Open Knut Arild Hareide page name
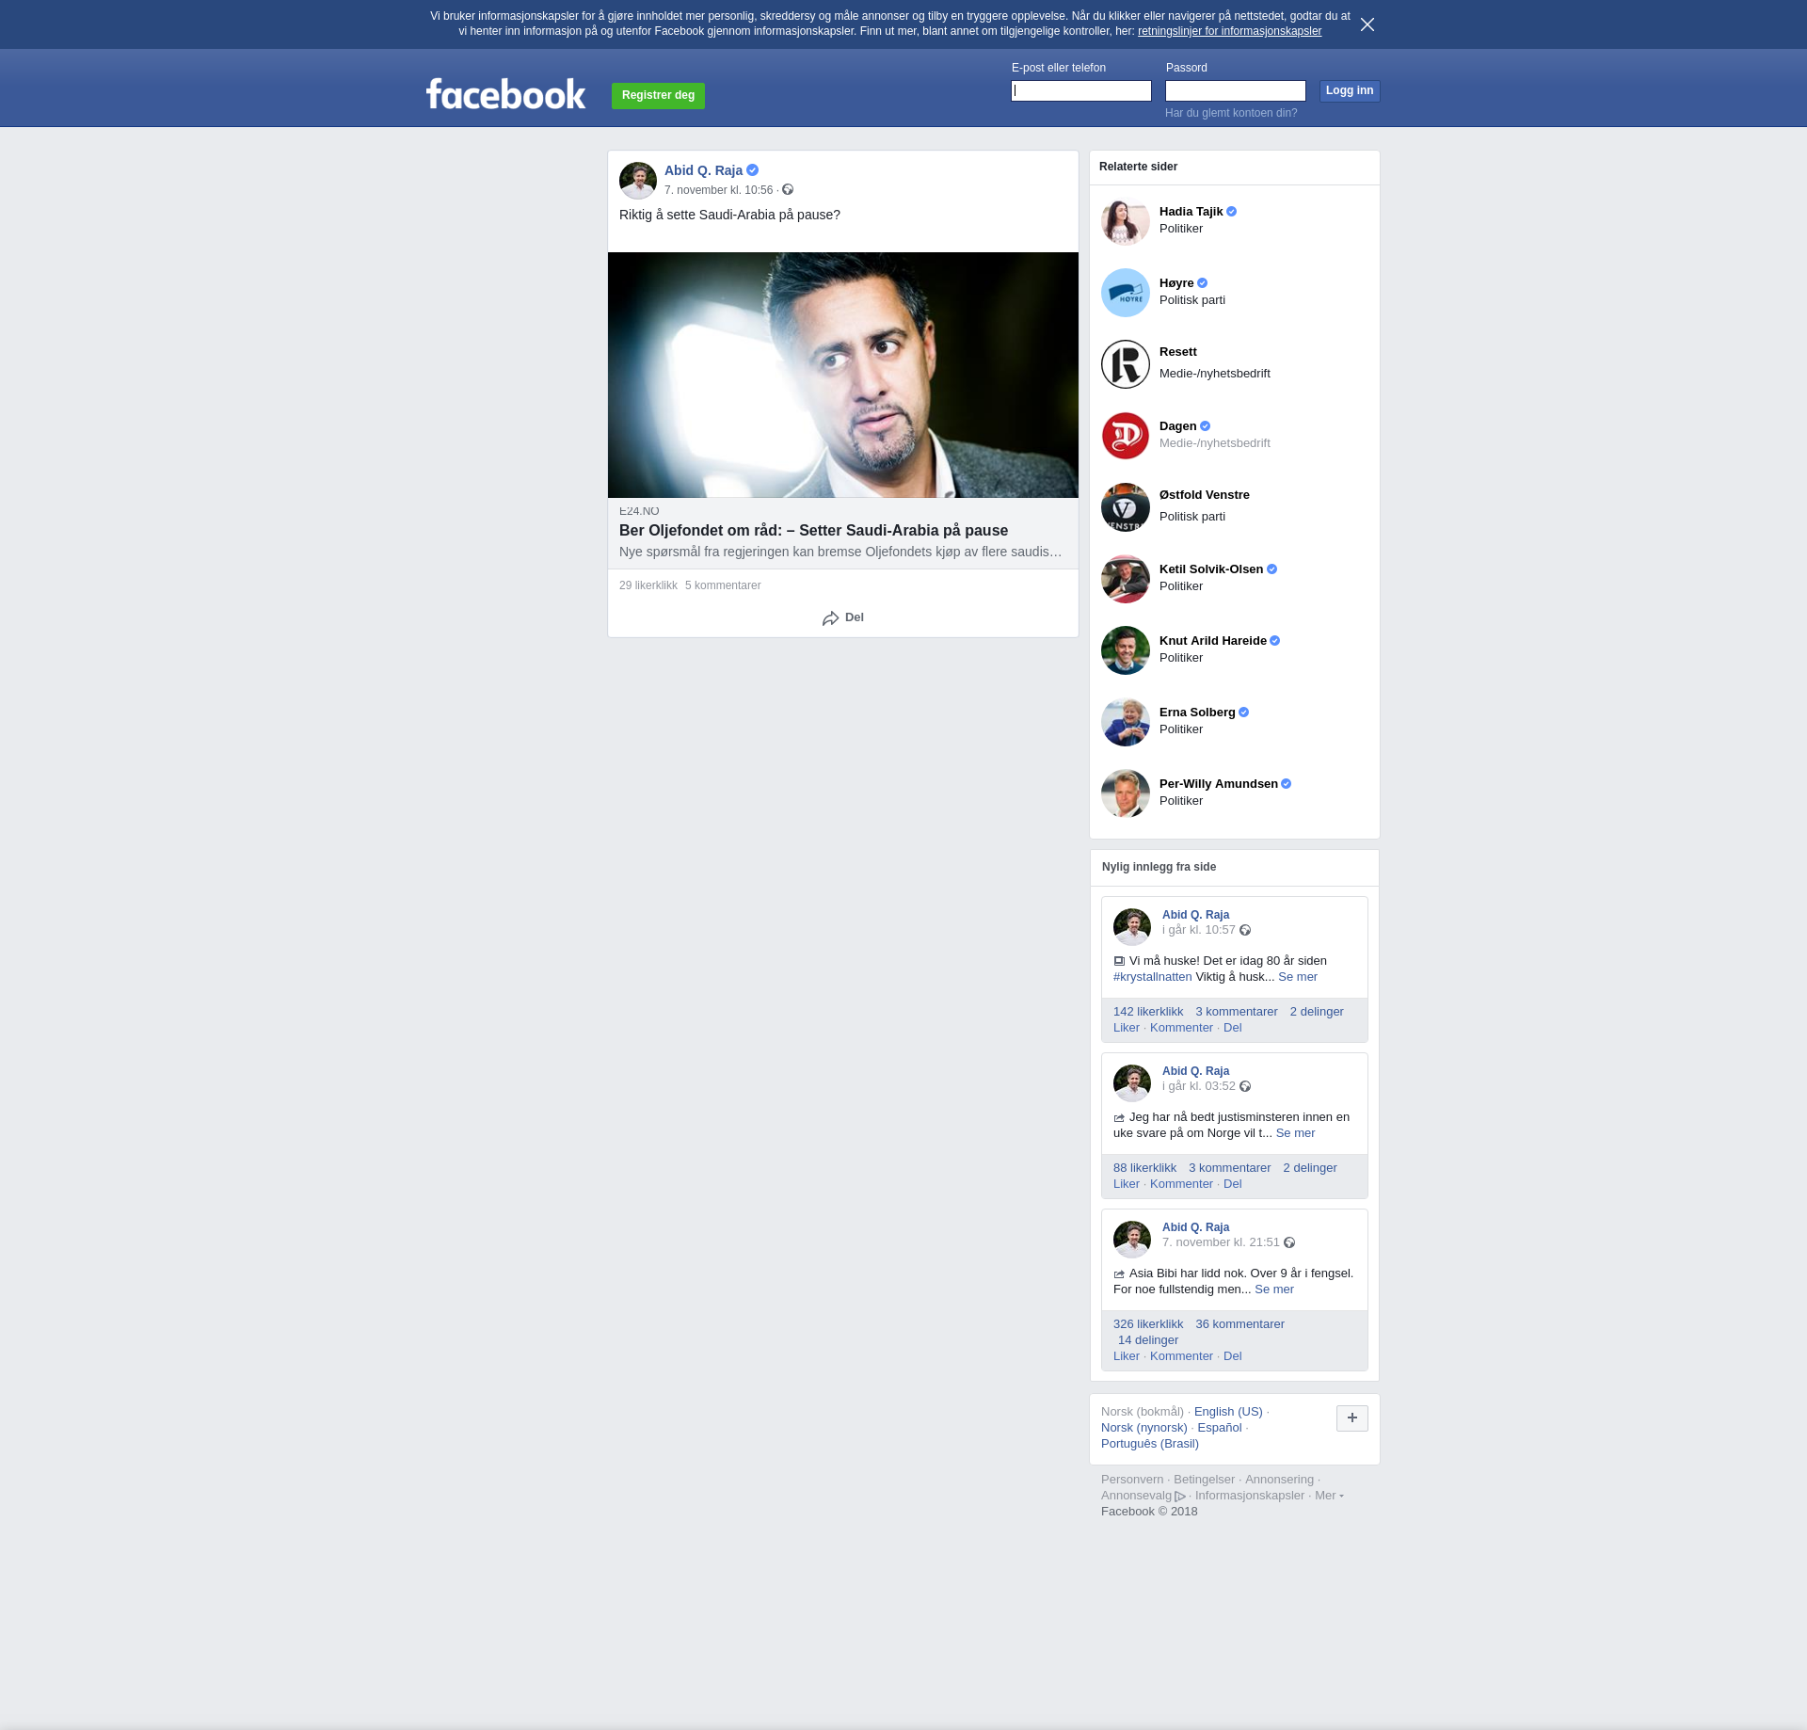This screenshot has height=1730, width=1807. [1213, 641]
